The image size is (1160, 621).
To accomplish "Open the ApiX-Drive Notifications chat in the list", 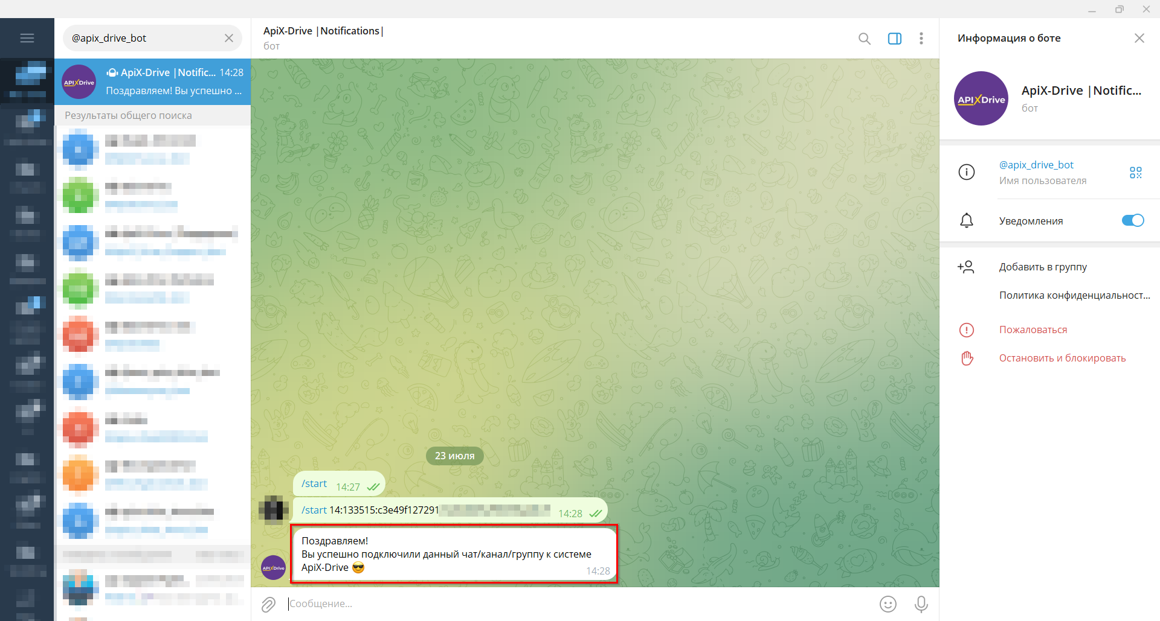I will (x=152, y=81).
